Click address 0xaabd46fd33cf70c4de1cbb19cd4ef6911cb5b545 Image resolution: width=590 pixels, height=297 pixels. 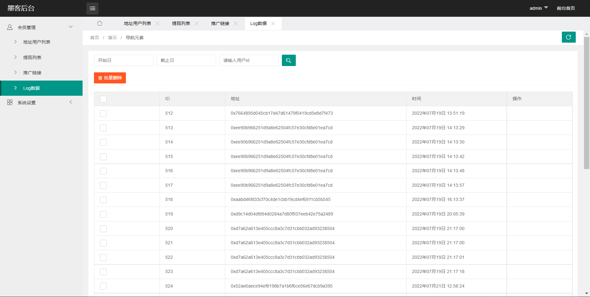(281, 200)
